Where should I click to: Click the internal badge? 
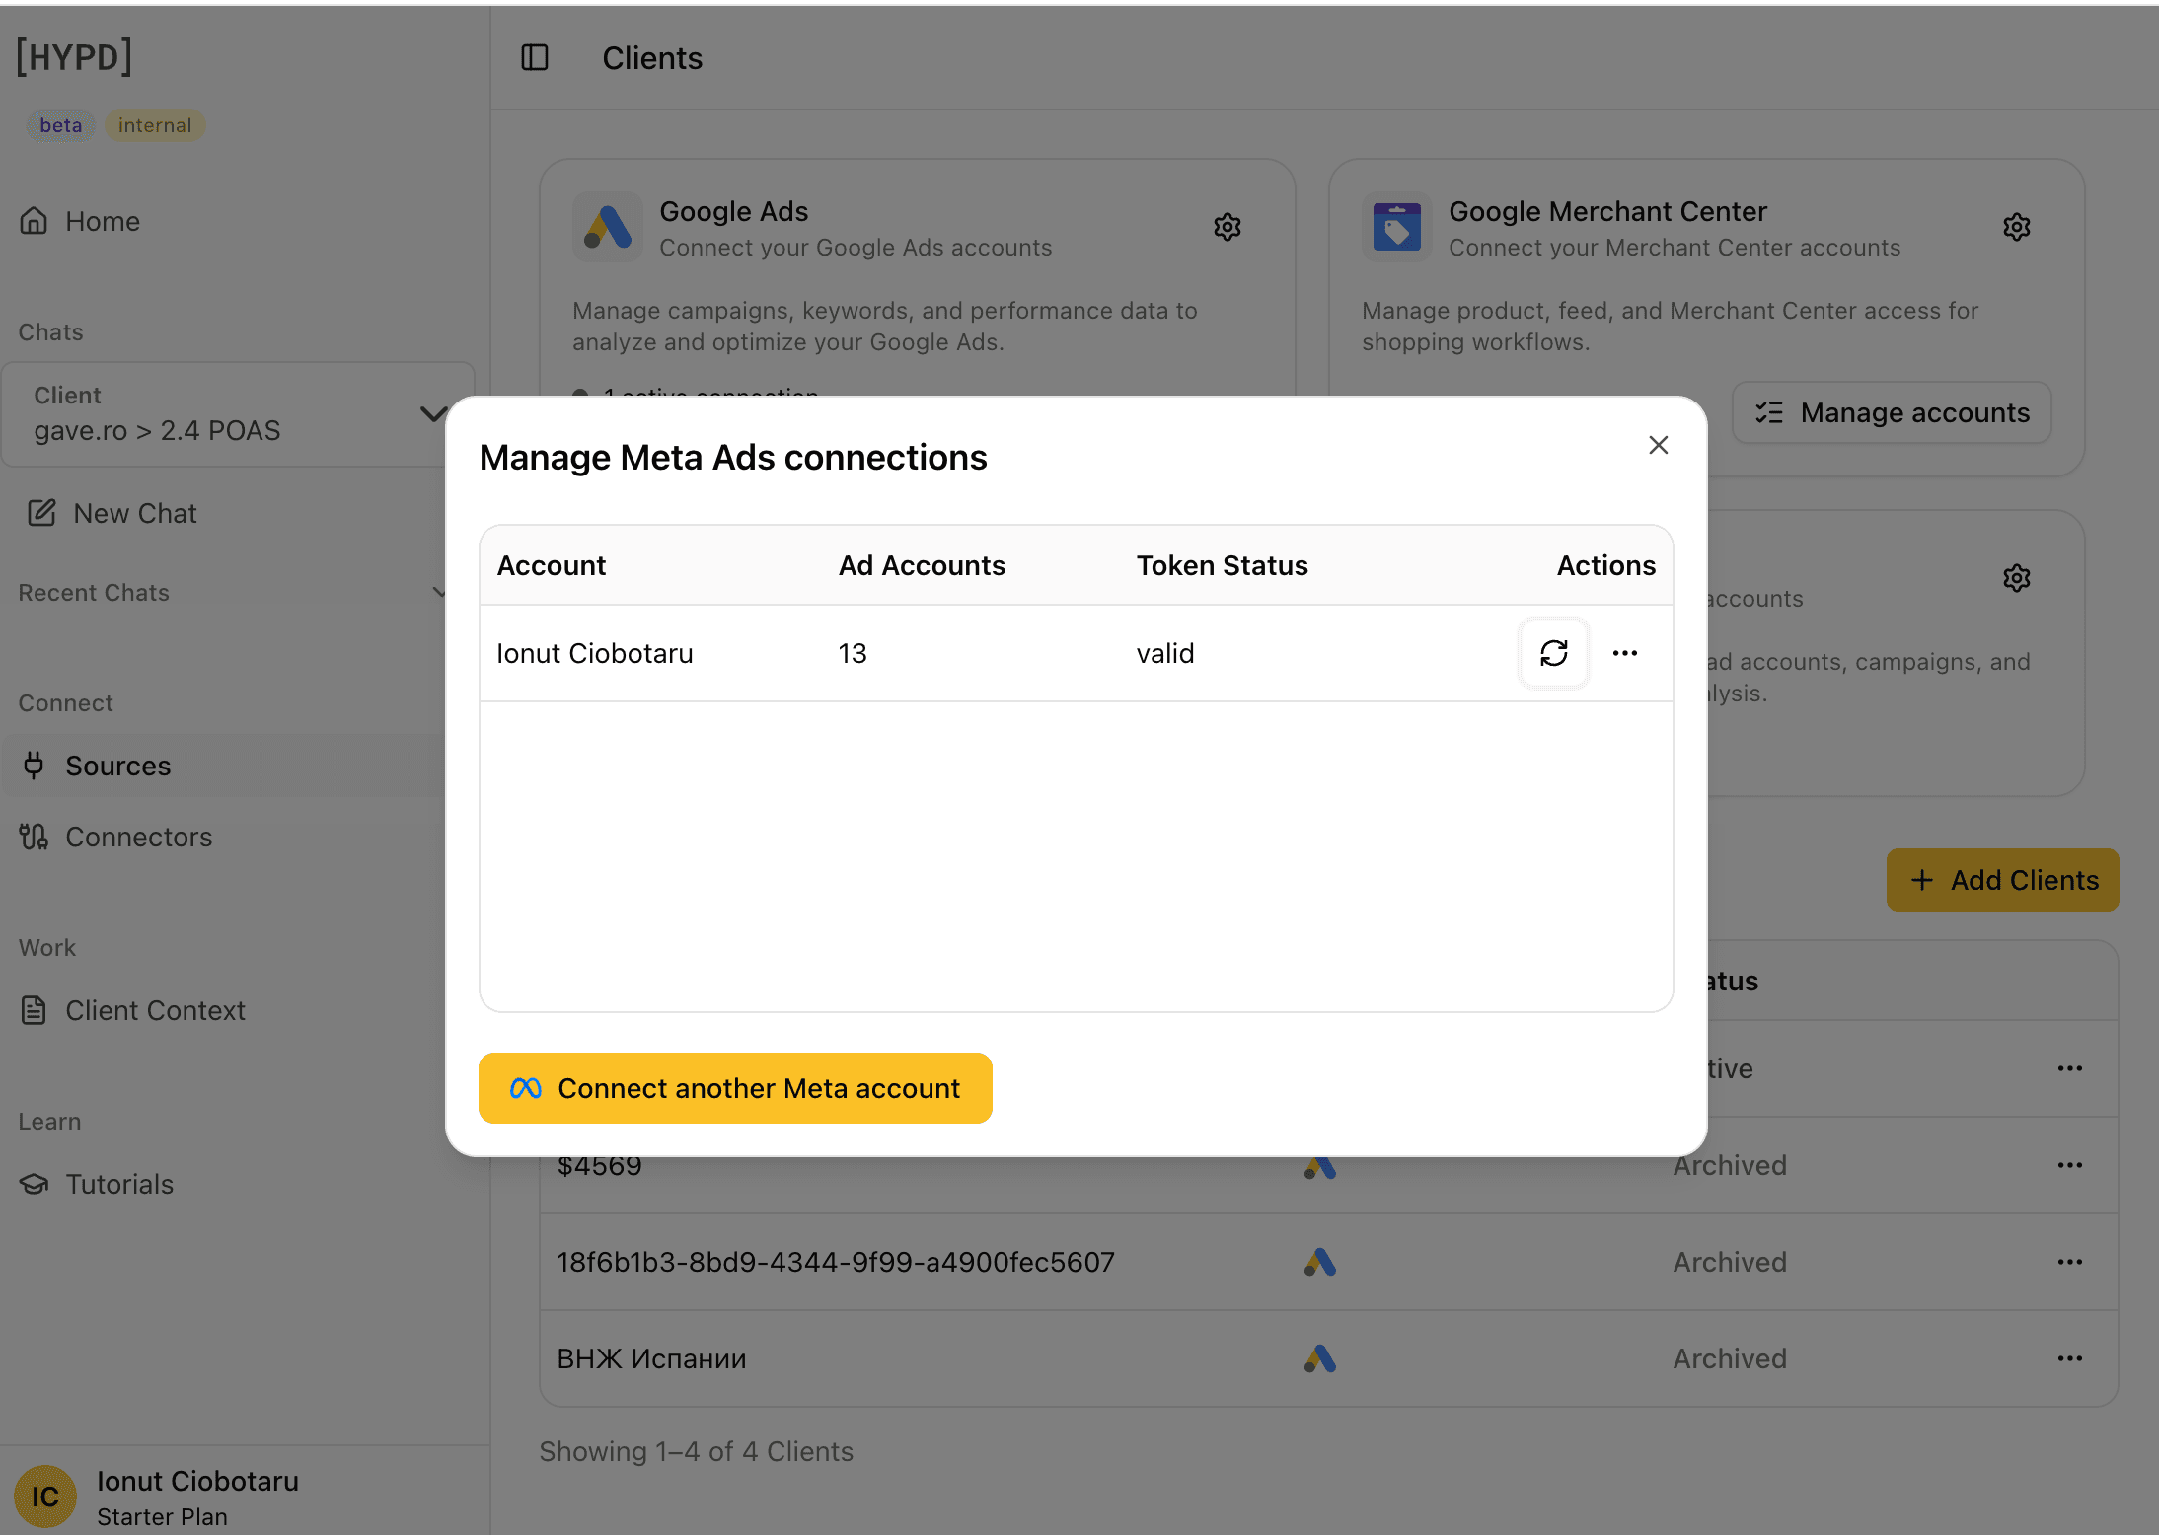coord(155,125)
